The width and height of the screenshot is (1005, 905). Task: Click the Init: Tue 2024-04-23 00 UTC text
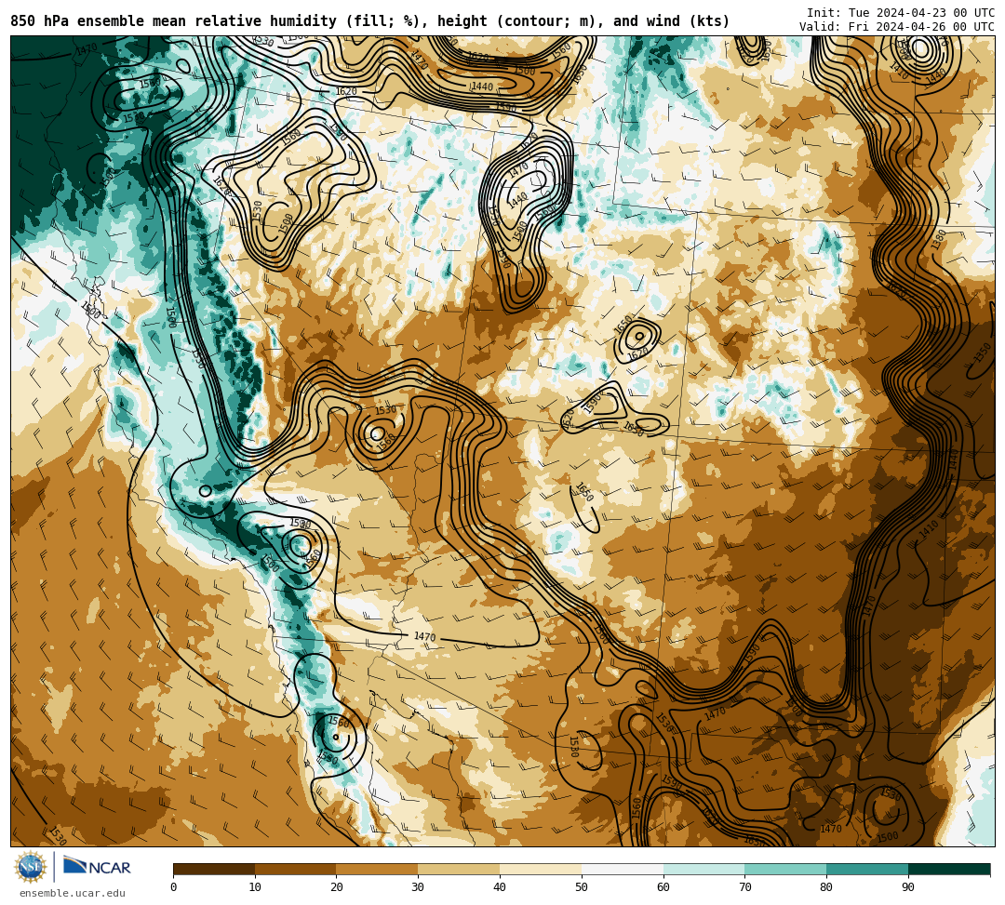pos(901,13)
